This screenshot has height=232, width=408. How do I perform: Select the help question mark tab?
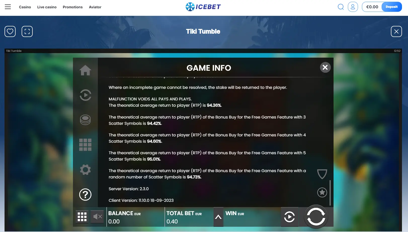click(x=85, y=195)
